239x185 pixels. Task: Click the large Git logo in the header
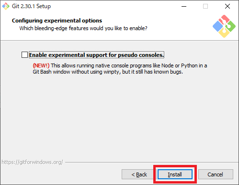coord(224,26)
